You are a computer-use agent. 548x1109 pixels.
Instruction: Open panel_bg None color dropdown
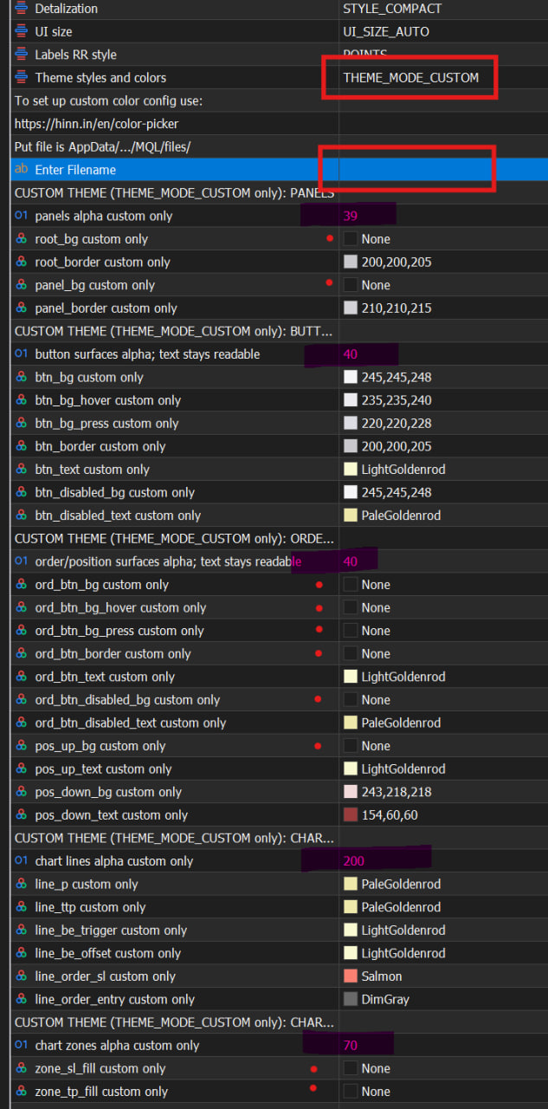click(x=443, y=285)
